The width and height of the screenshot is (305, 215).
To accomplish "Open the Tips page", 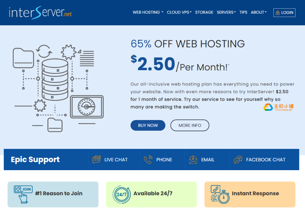I will 243,12.
